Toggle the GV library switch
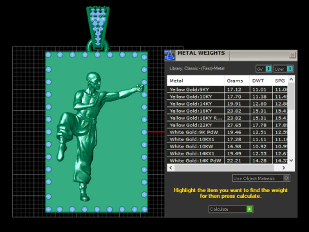The width and height of the screenshot is (309, 232). 264,69
